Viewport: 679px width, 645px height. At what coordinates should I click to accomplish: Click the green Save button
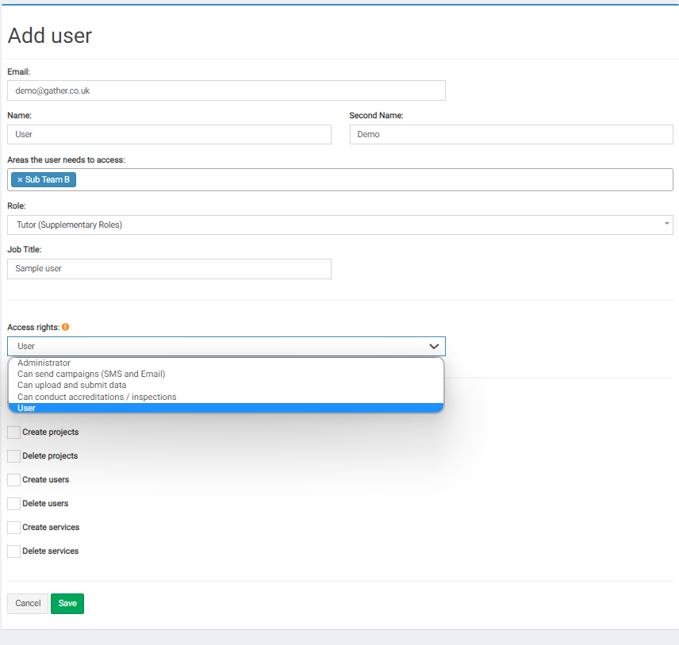(67, 604)
